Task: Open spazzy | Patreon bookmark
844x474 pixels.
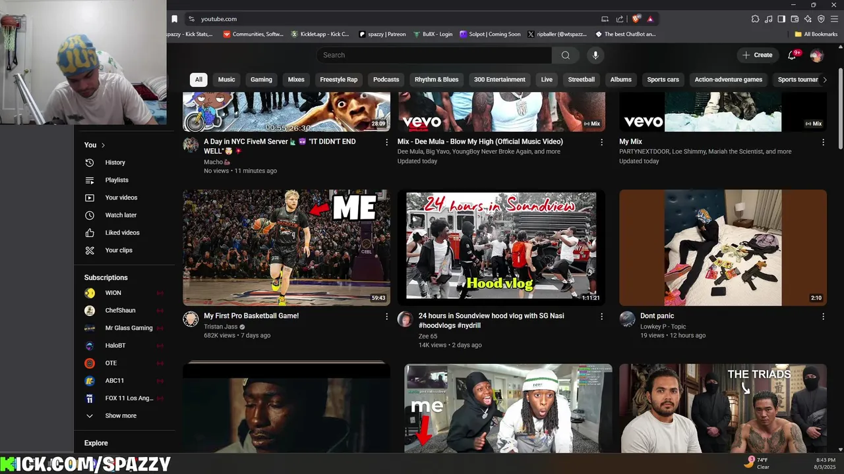Action: point(382,34)
